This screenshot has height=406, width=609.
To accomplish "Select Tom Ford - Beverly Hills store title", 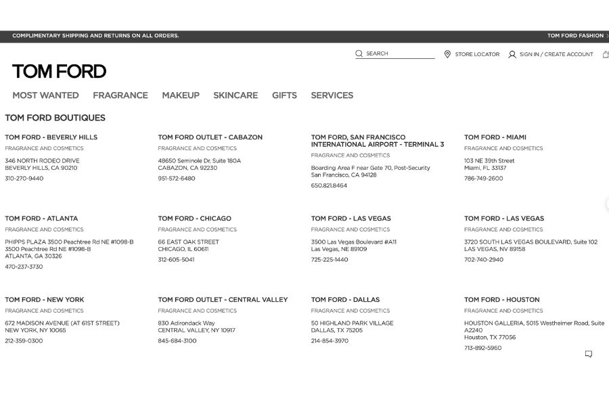I will pyautogui.click(x=51, y=137).
